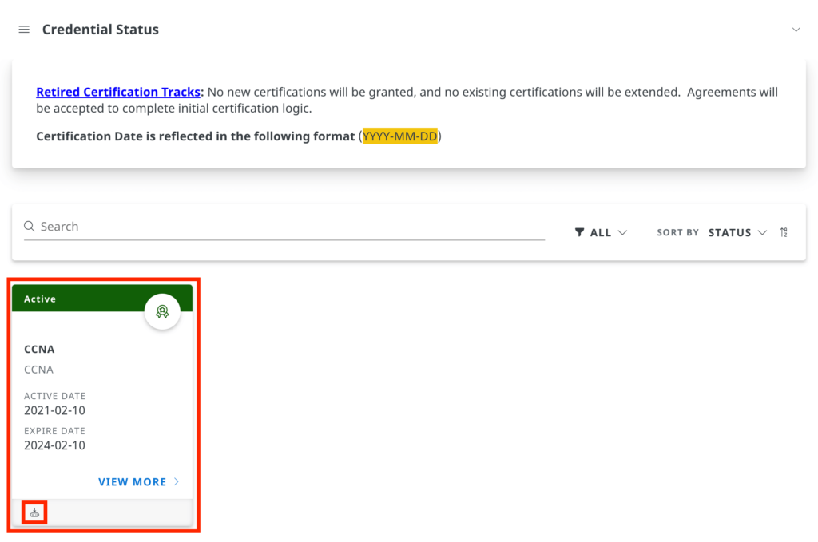Click the EXPIRE DATE label
This screenshot has width=818, height=542.
(x=54, y=431)
